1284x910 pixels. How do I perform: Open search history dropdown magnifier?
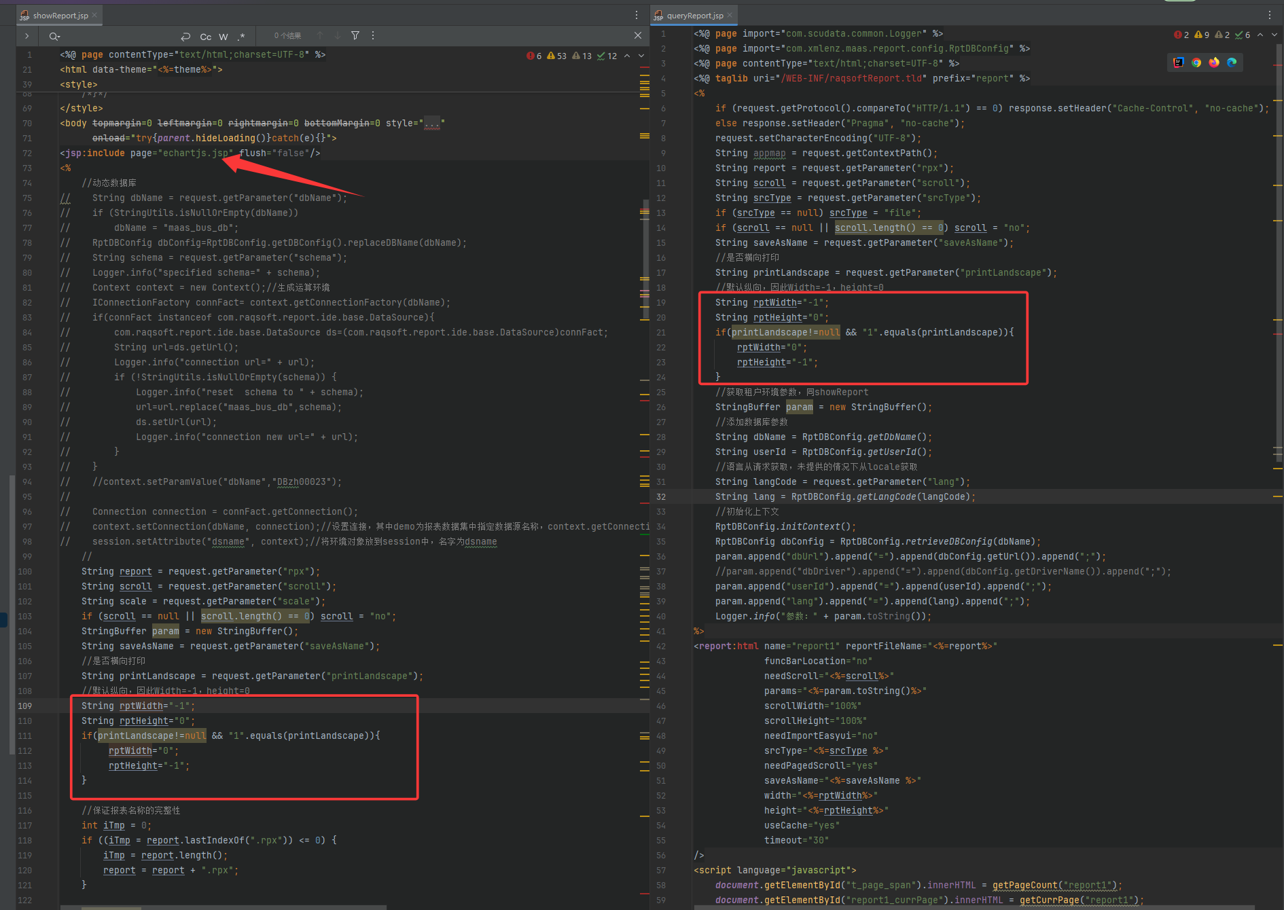coord(54,36)
